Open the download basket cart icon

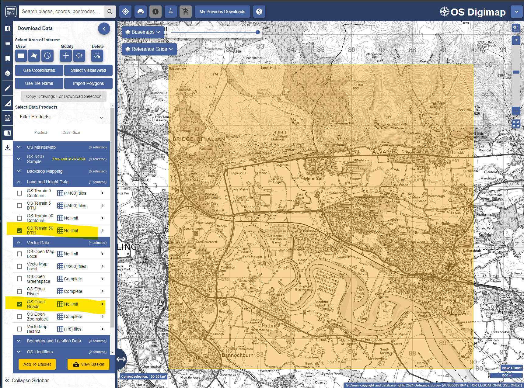coord(186,12)
